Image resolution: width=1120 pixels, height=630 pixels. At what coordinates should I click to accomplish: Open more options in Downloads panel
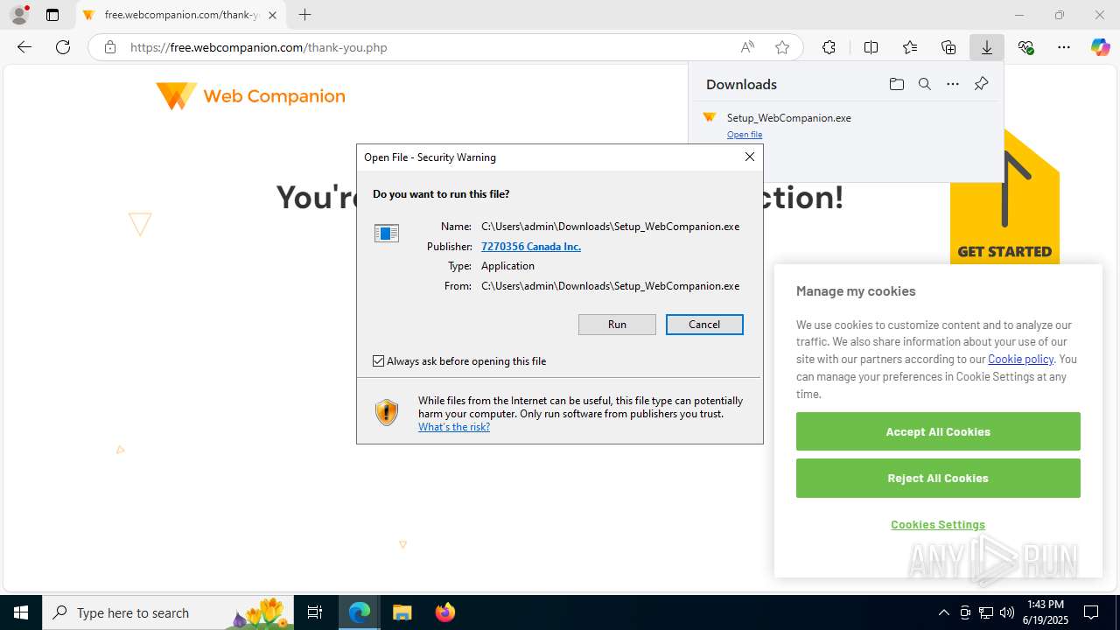(x=953, y=84)
